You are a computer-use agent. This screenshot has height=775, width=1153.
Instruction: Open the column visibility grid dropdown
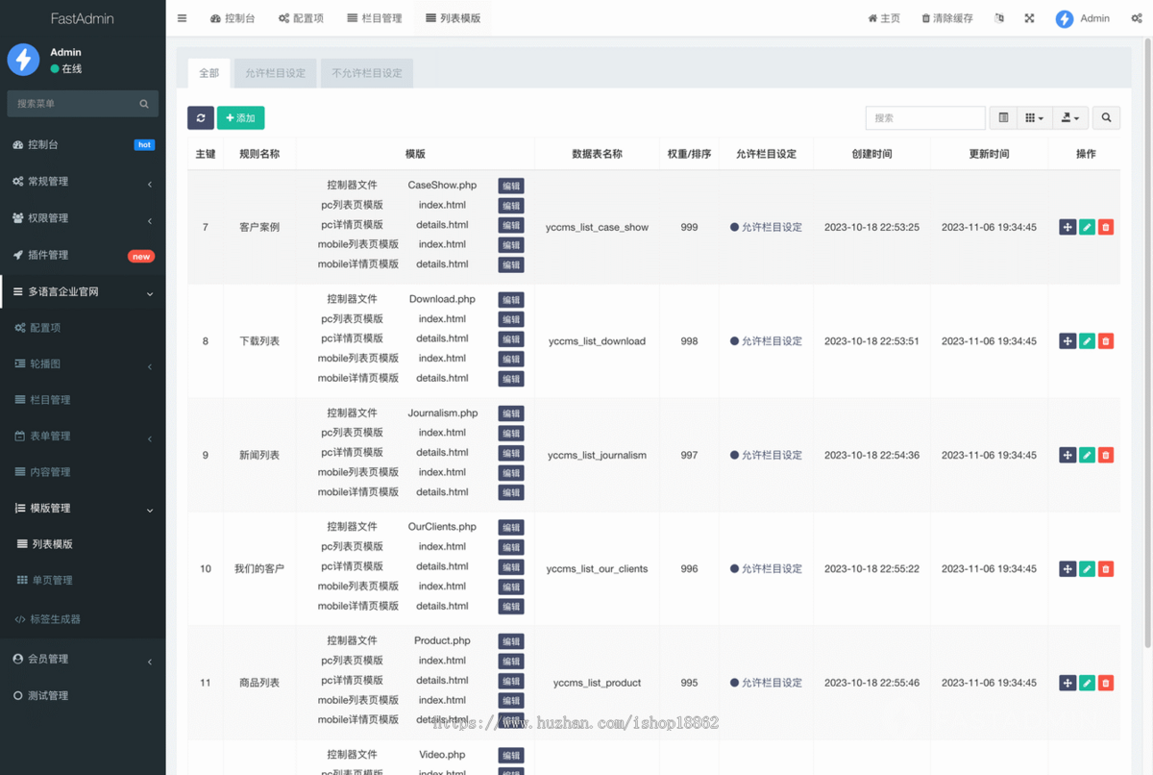pyautogui.click(x=1034, y=117)
